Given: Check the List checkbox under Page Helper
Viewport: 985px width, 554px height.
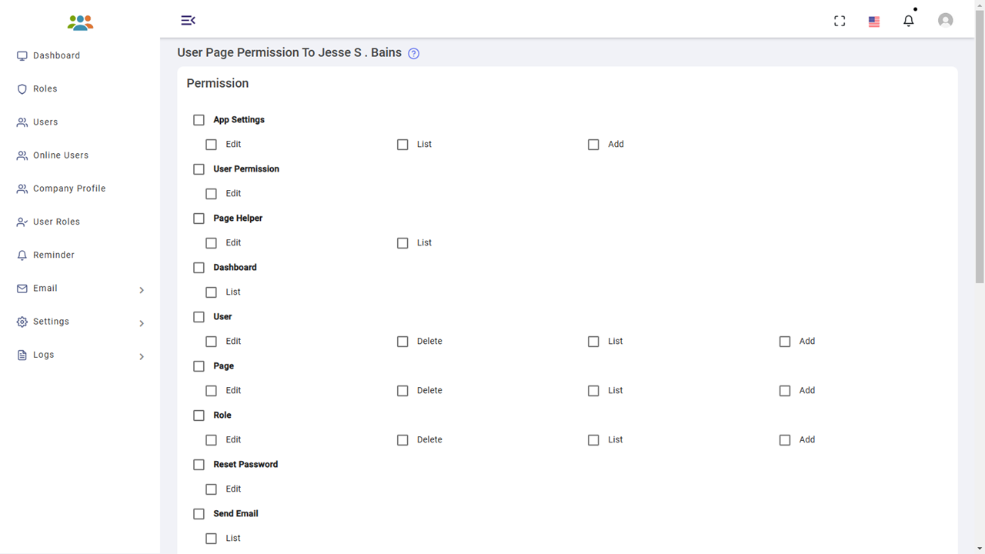Looking at the screenshot, I should tap(402, 243).
